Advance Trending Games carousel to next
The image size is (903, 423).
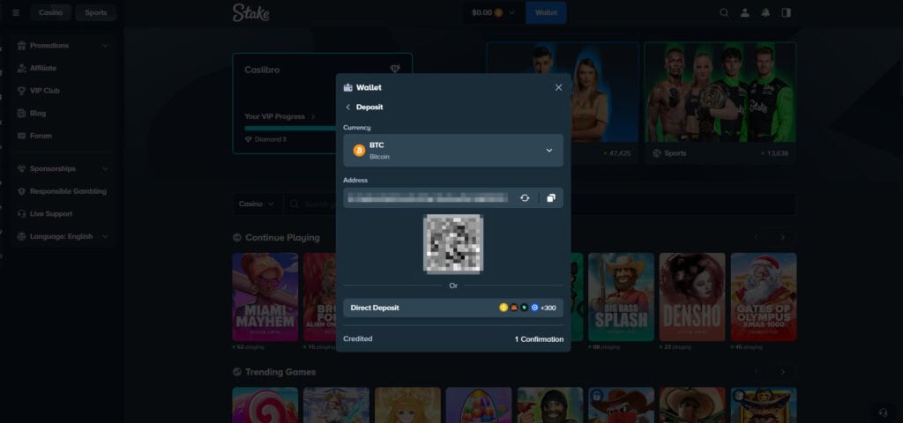click(783, 373)
